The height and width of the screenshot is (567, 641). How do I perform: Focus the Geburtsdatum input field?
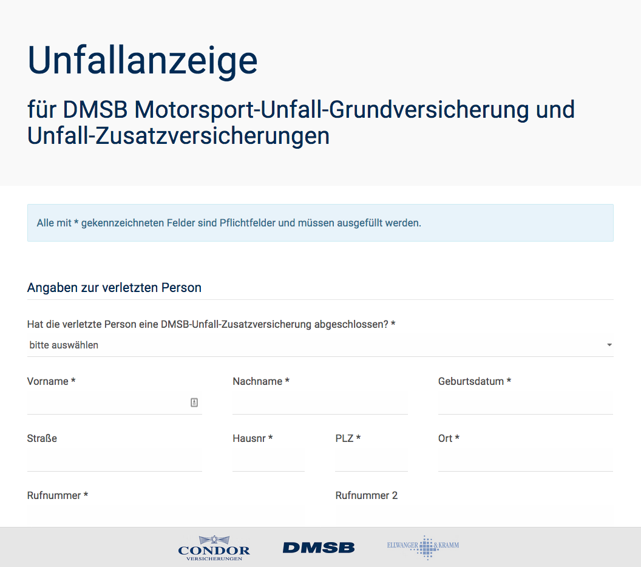[x=525, y=402]
